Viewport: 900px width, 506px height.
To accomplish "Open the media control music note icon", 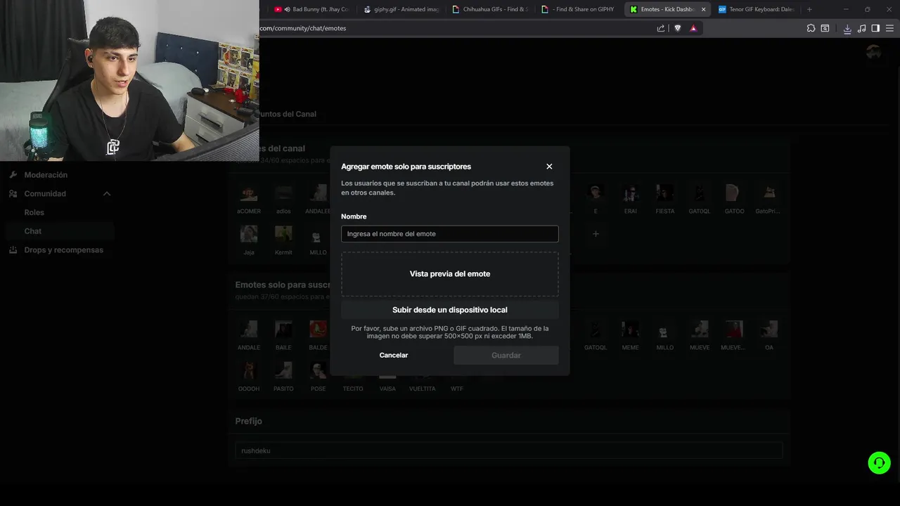I will tap(861, 28).
